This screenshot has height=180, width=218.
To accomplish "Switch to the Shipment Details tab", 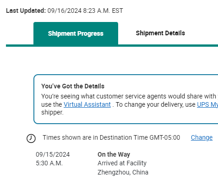I will [160, 33].
